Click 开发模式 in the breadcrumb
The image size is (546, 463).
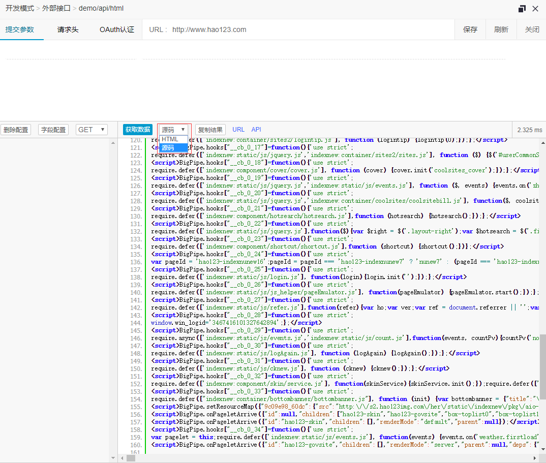click(x=19, y=8)
